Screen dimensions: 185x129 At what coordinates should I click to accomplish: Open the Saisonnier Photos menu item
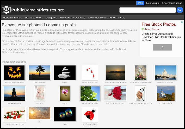tap(97, 18)
